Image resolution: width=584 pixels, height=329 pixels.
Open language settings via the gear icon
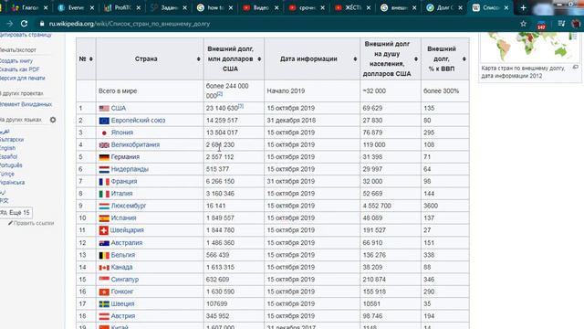click(x=53, y=120)
